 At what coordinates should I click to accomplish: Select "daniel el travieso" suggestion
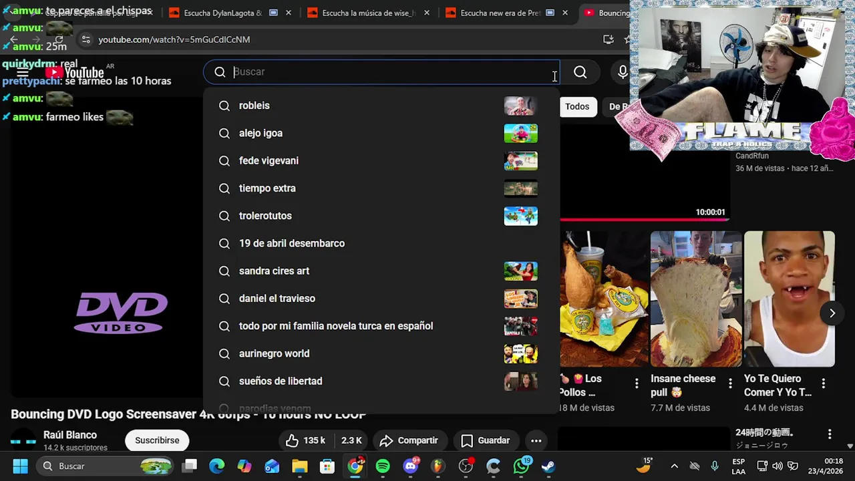coord(381,299)
